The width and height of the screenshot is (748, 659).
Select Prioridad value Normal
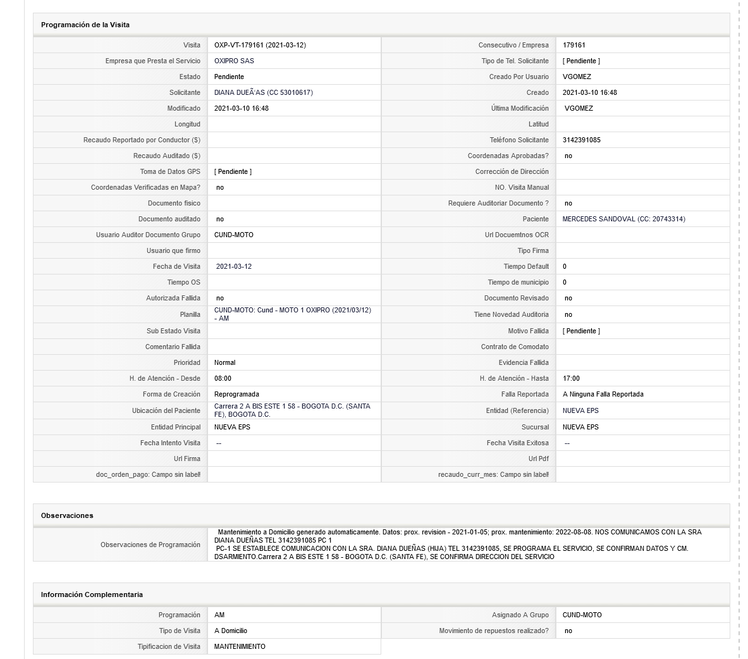(224, 362)
